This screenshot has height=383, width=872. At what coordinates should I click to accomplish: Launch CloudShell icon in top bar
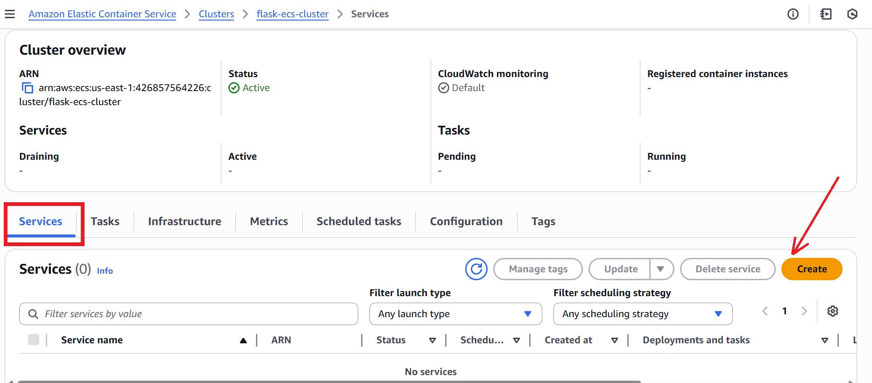(826, 14)
